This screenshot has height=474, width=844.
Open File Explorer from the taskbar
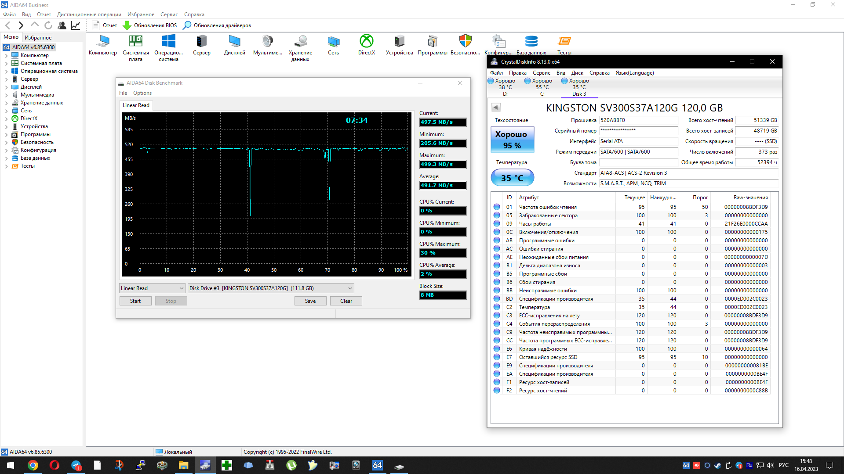point(183,465)
